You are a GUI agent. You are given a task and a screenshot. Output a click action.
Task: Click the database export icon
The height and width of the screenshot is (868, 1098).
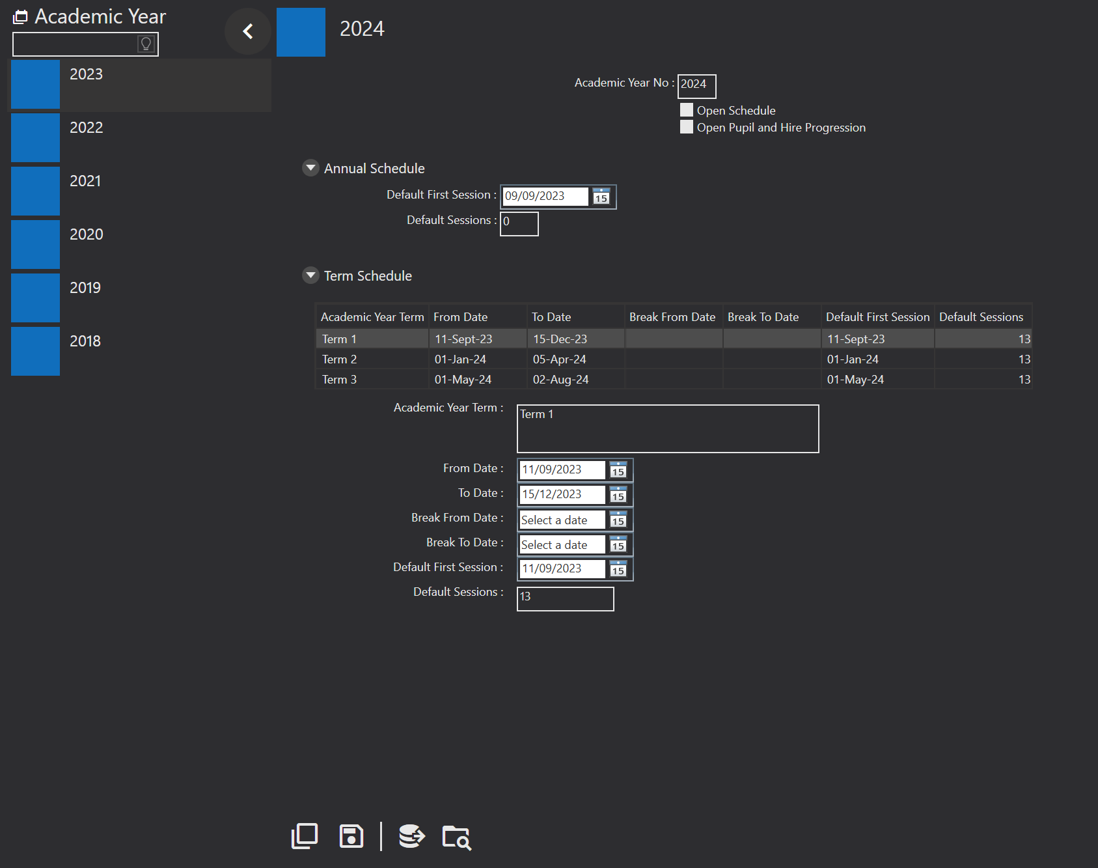(x=411, y=836)
